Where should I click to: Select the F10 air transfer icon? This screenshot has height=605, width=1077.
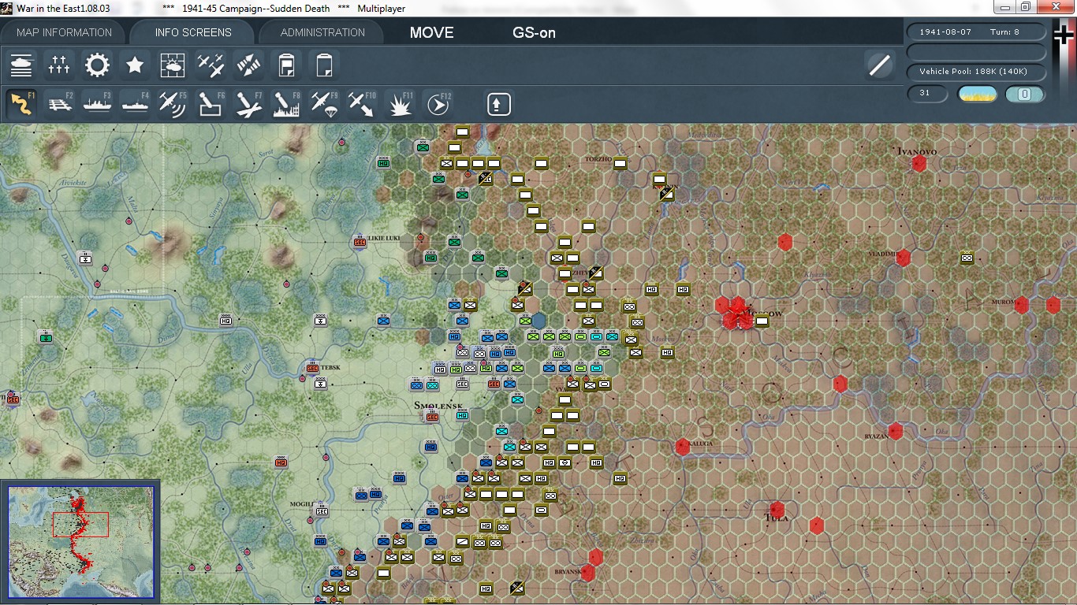[362, 104]
